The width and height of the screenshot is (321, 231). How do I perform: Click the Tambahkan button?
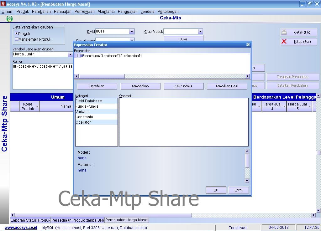(140, 86)
